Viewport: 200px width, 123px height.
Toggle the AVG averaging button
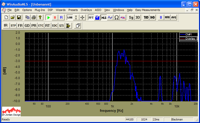point(174,17)
